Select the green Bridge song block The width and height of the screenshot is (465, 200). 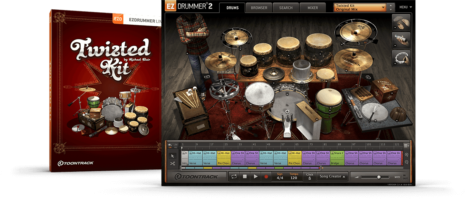337,158
